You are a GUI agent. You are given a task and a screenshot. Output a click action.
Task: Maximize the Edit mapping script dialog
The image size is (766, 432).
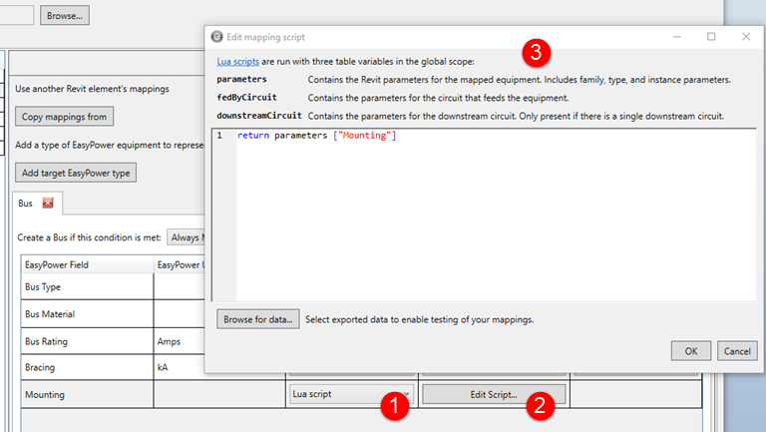(711, 37)
